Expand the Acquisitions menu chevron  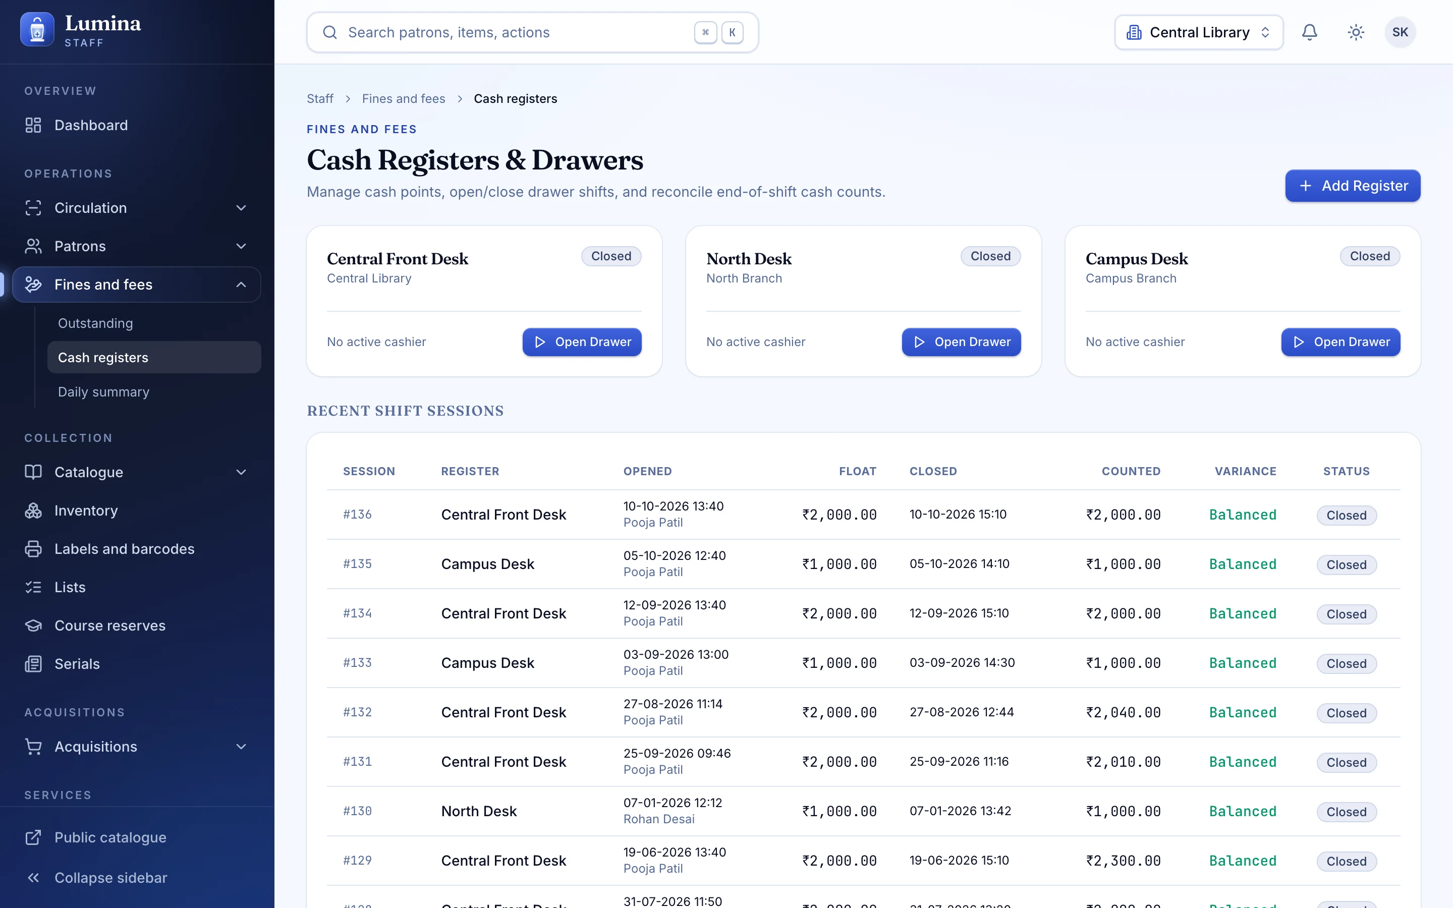tap(241, 747)
